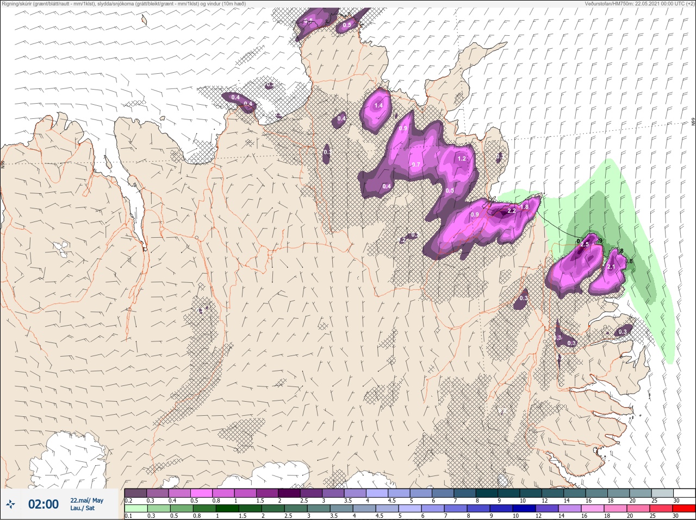
Task: Click the 0.7 precipitation value on the map
Action: 416,164
